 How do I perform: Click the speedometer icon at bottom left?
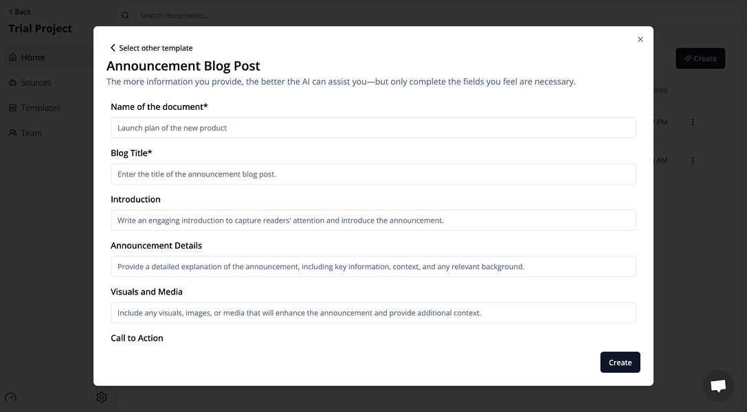click(x=10, y=398)
